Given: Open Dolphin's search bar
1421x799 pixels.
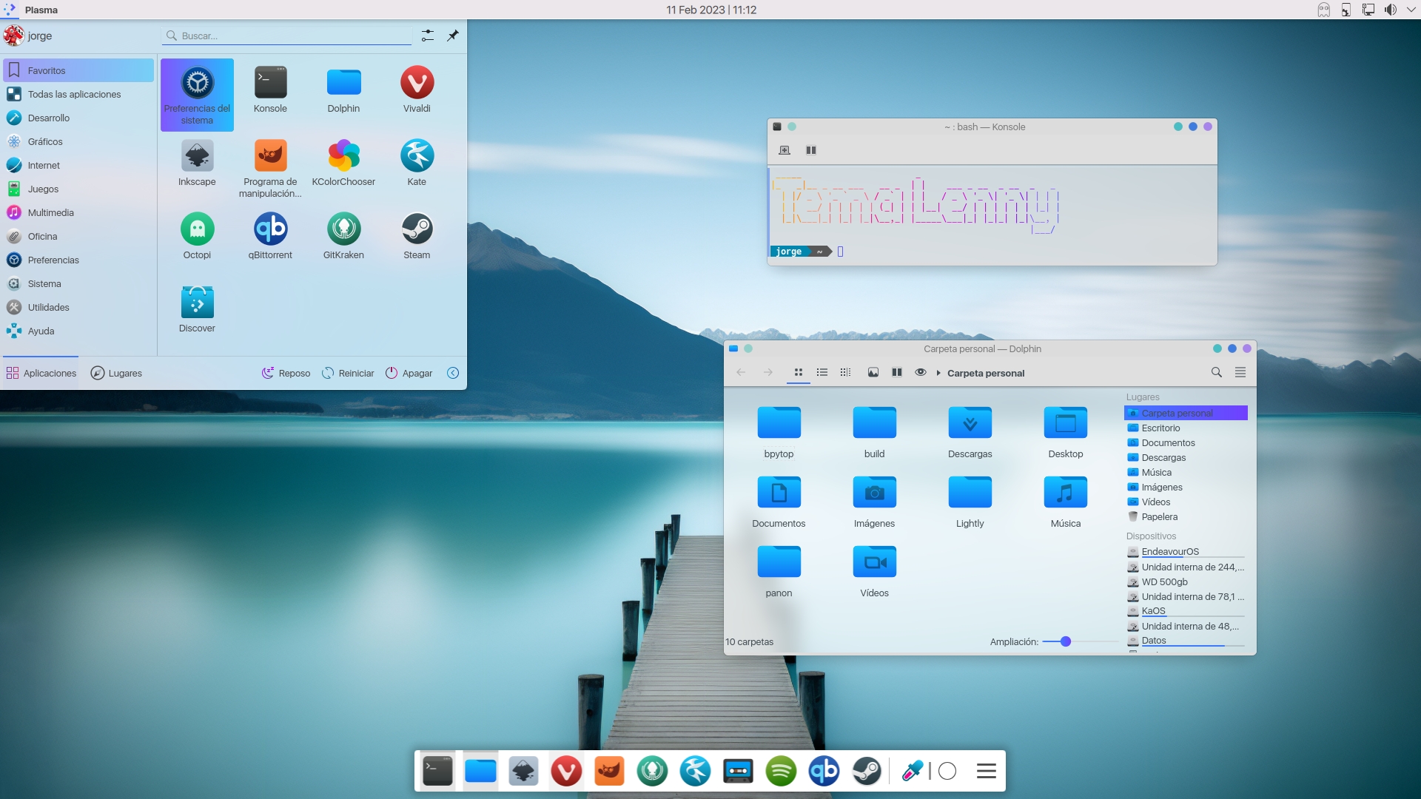Looking at the screenshot, I should pyautogui.click(x=1216, y=373).
